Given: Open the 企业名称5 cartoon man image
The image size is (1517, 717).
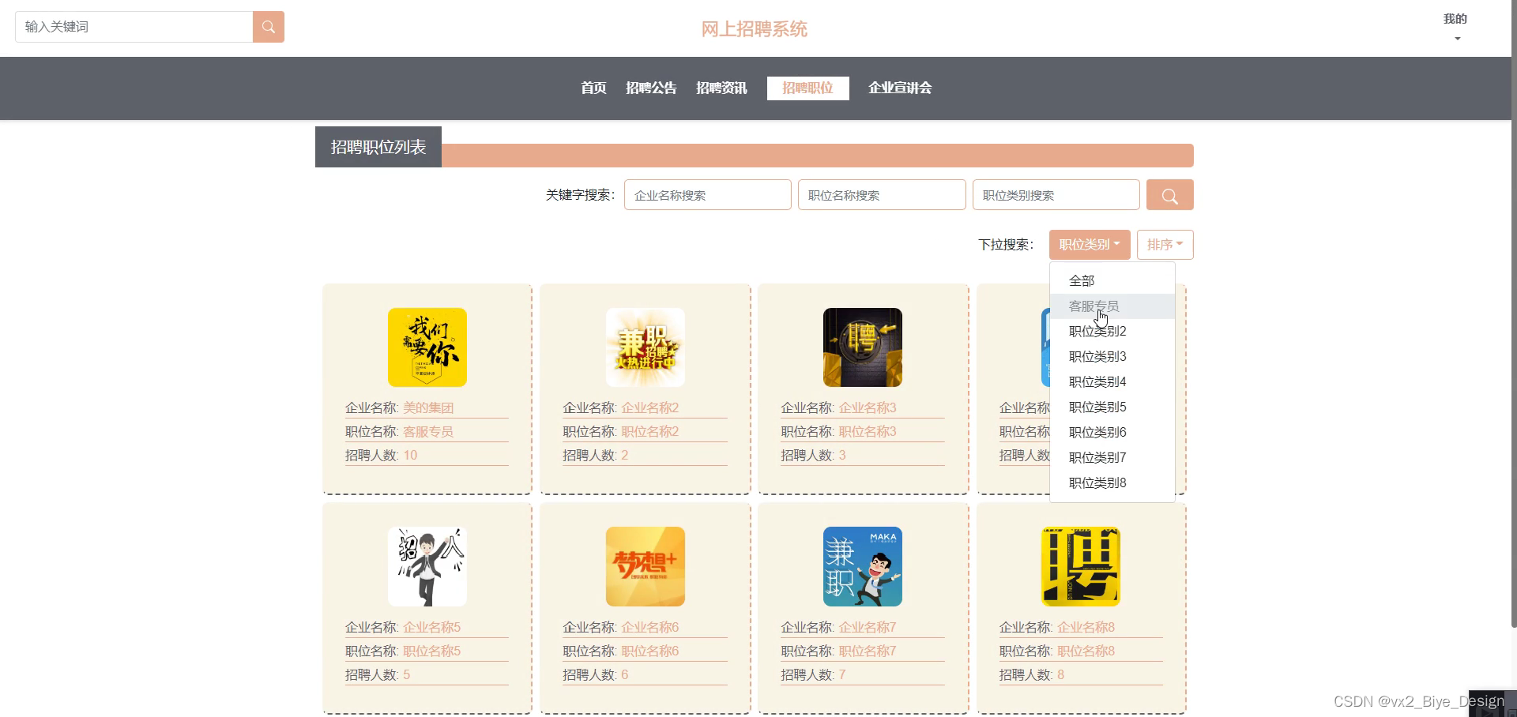Looking at the screenshot, I should click(x=427, y=567).
